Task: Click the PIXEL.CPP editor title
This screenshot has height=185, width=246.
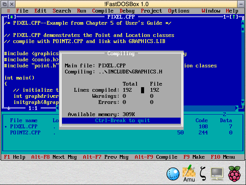Action: pyautogui.click(x=121, y=17)
